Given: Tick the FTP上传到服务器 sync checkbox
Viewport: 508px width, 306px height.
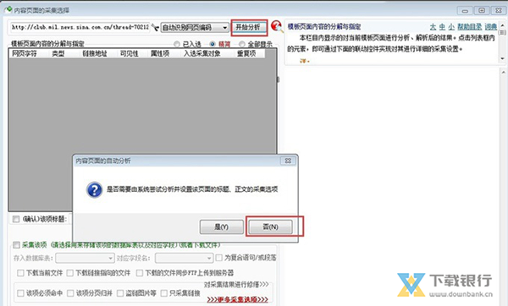Looking at the screenshot, I should coord(140,273).
